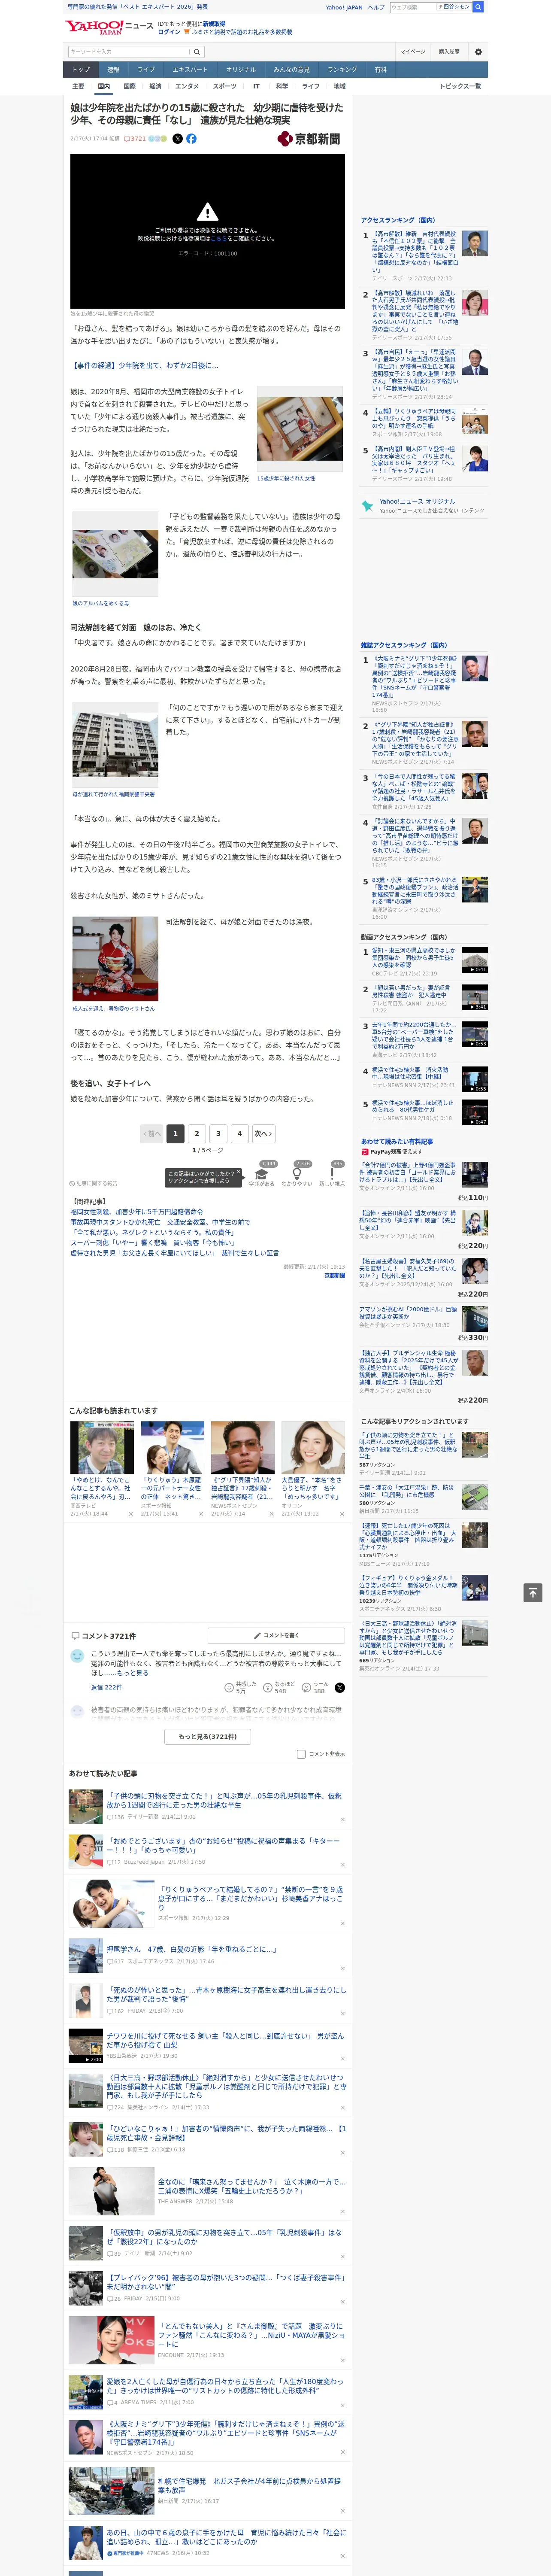Click the Yahoo! JAPAN News logo
Image resolution: width=551 pixels, height=2576 pixels.
click(x=109, y=27)
